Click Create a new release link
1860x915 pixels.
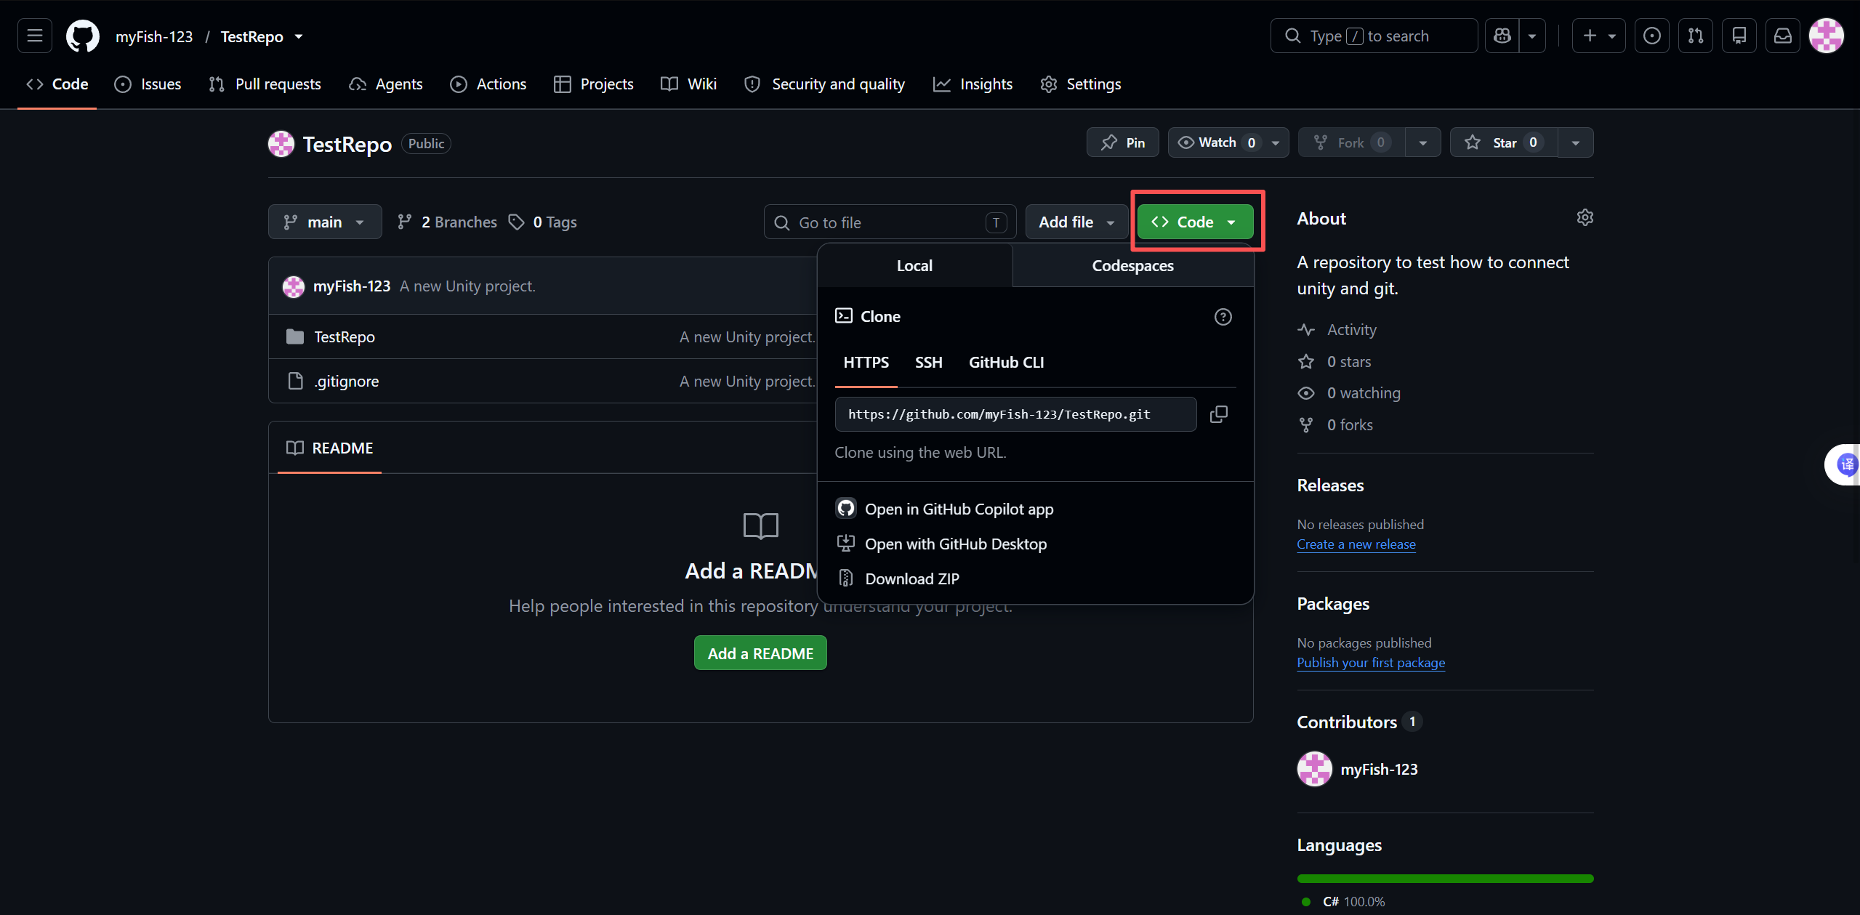1356,544
